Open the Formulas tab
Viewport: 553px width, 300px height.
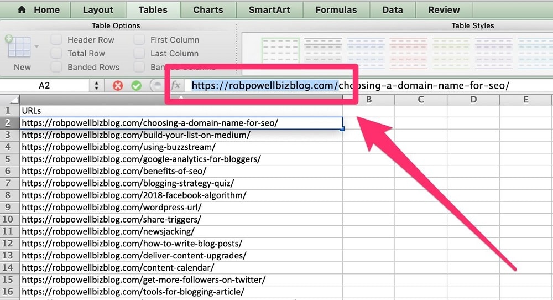click(x=336, y=9)
